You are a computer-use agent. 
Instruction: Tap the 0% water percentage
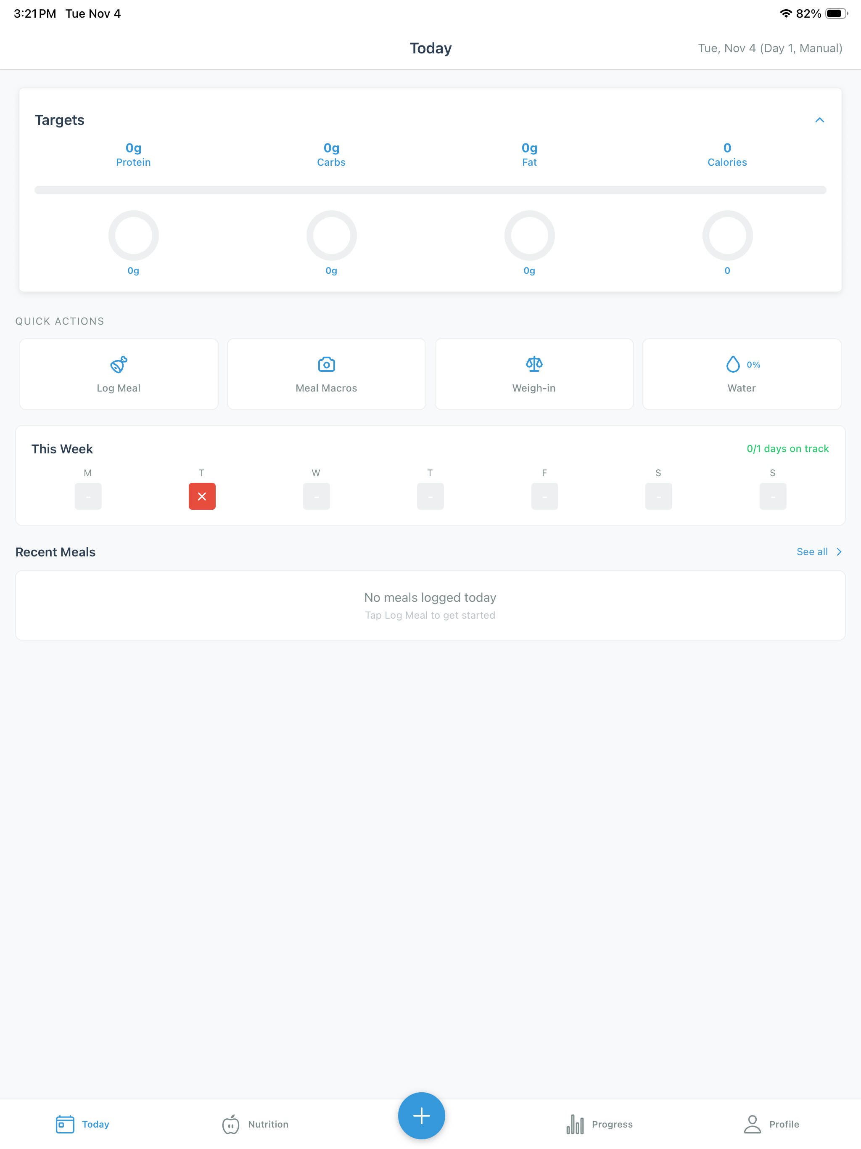(753, 365)
